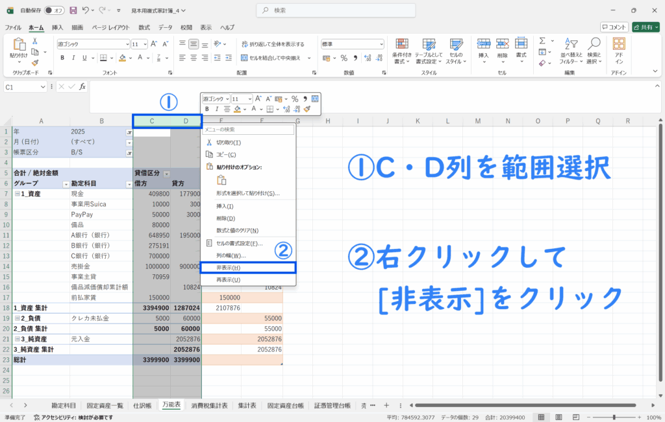Click the Conditional Formatting icon
665x422 pixels.
403,44
